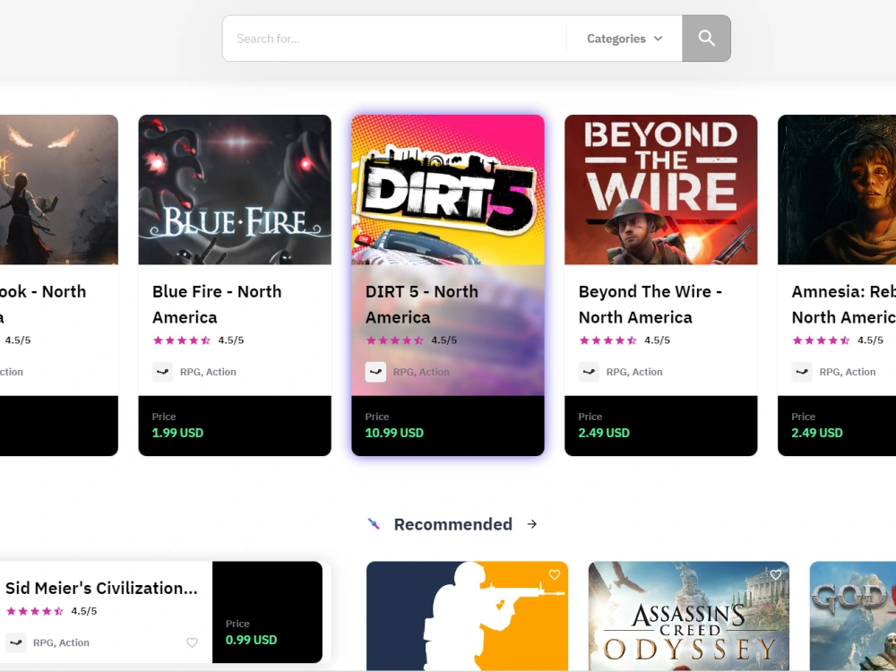Toggle the heart on the Counter-Strike style thumbnail
The width and height of the screenshot is (896, 672).
(555, 575)
